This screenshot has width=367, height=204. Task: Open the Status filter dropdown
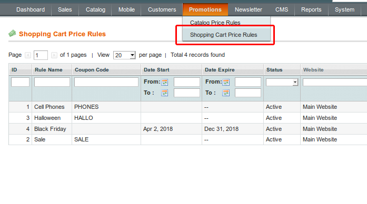pyautogui.click(x=282, y=82)
